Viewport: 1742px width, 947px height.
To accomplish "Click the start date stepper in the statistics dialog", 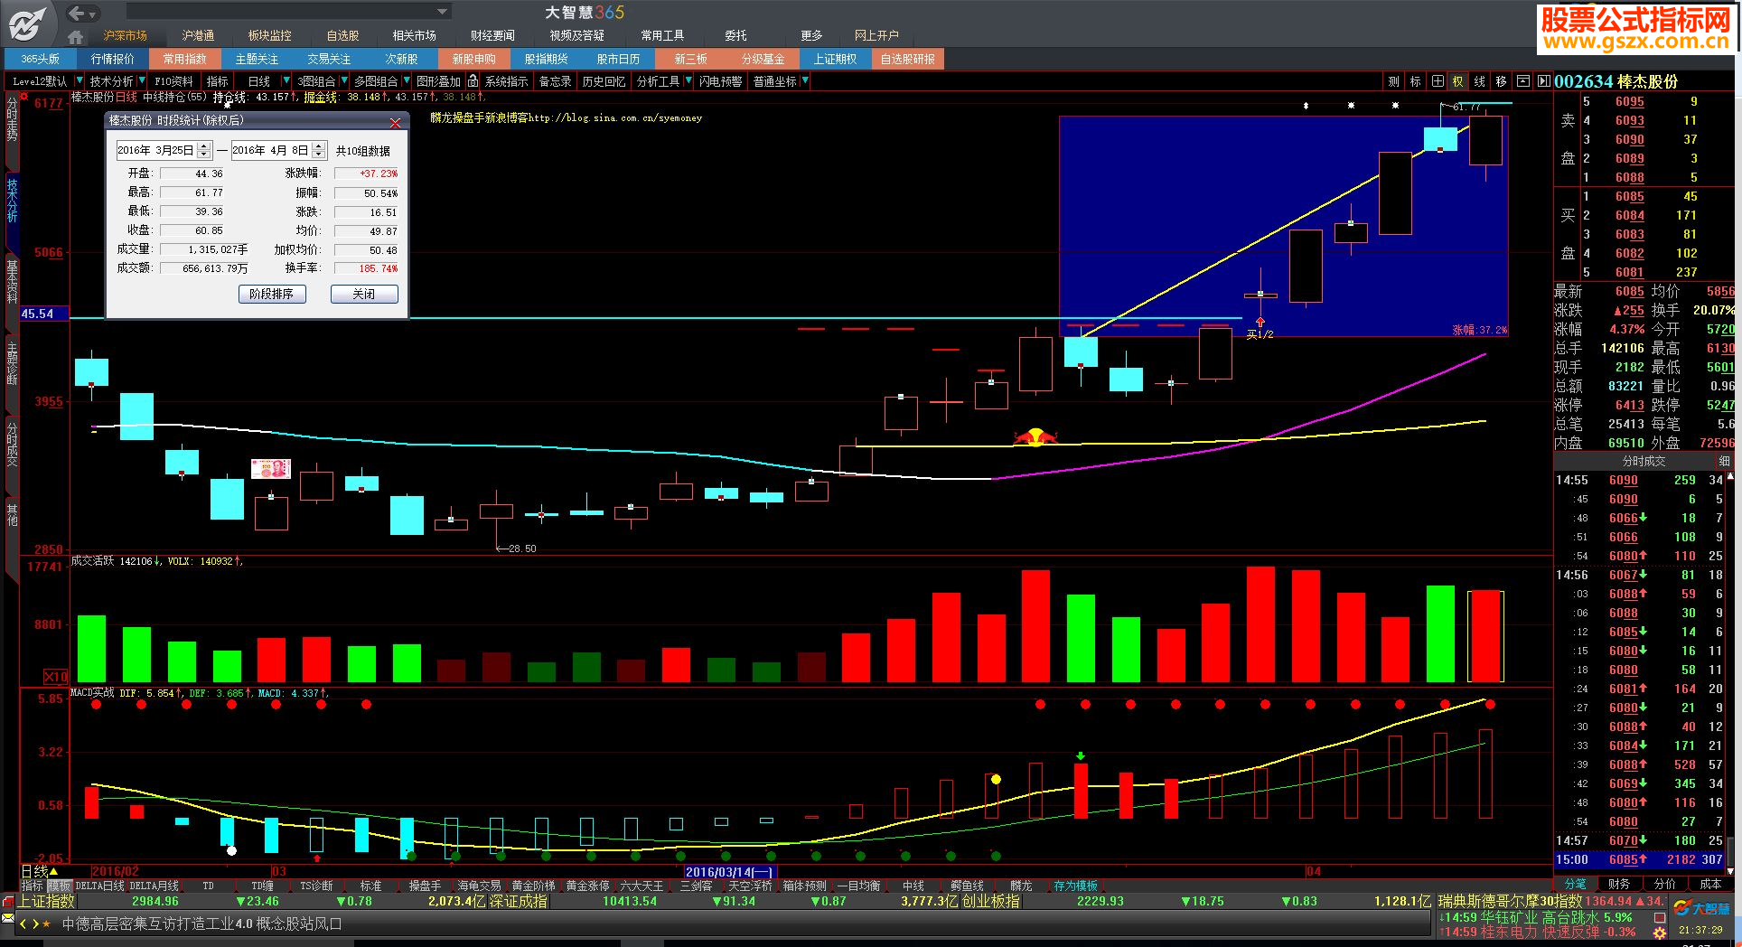I will click(x=204, y=150).
